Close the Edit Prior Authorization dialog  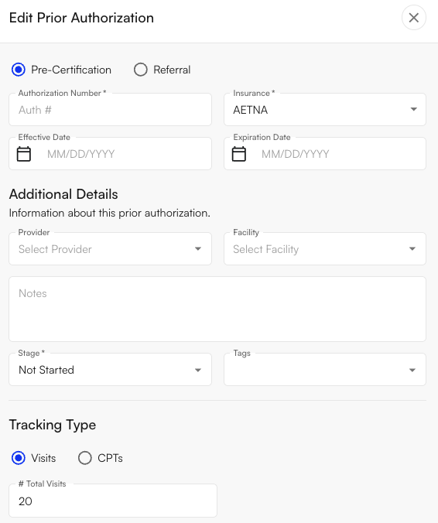point(414,18)
